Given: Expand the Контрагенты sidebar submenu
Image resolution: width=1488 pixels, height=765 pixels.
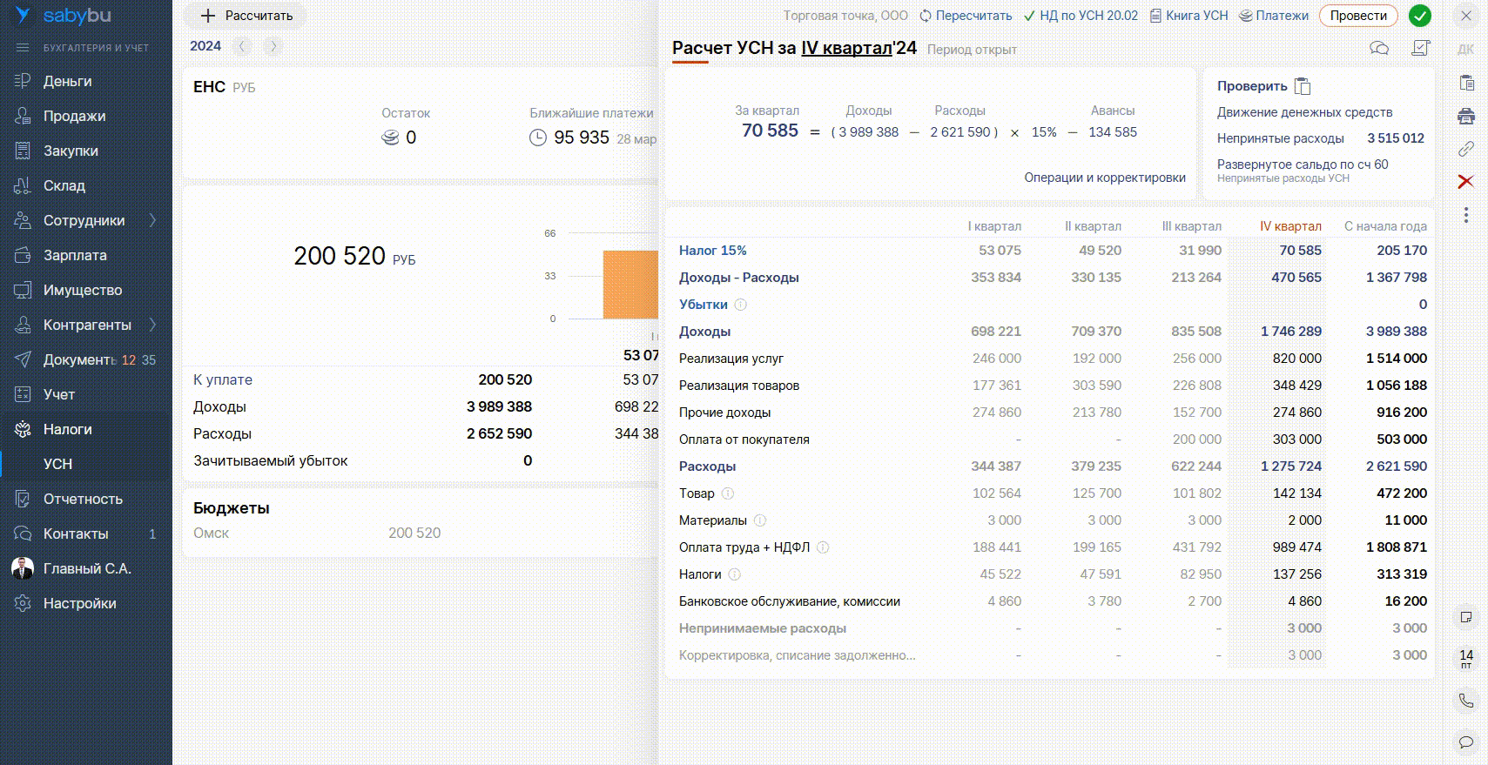Looking at the screenshot, I should pos(152,325).
